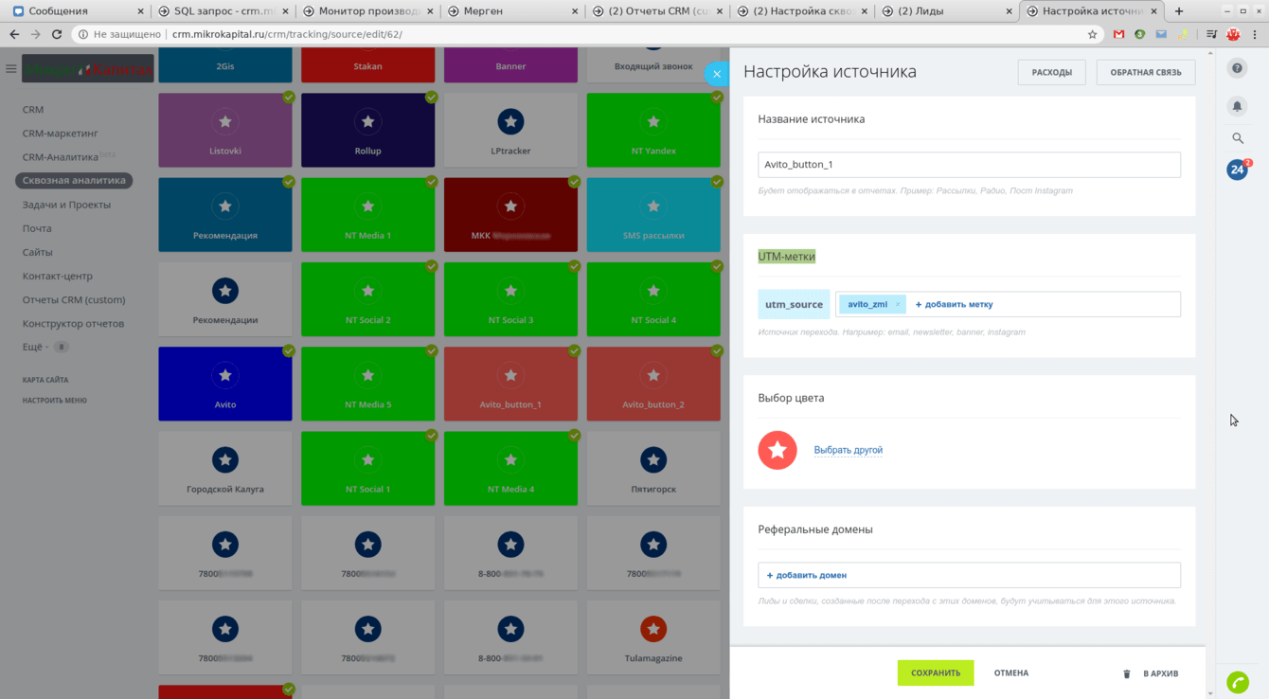The width and height of the screenshot is (1269, 699).
Task: Click the red star color swatch
Action: (777, 450)
